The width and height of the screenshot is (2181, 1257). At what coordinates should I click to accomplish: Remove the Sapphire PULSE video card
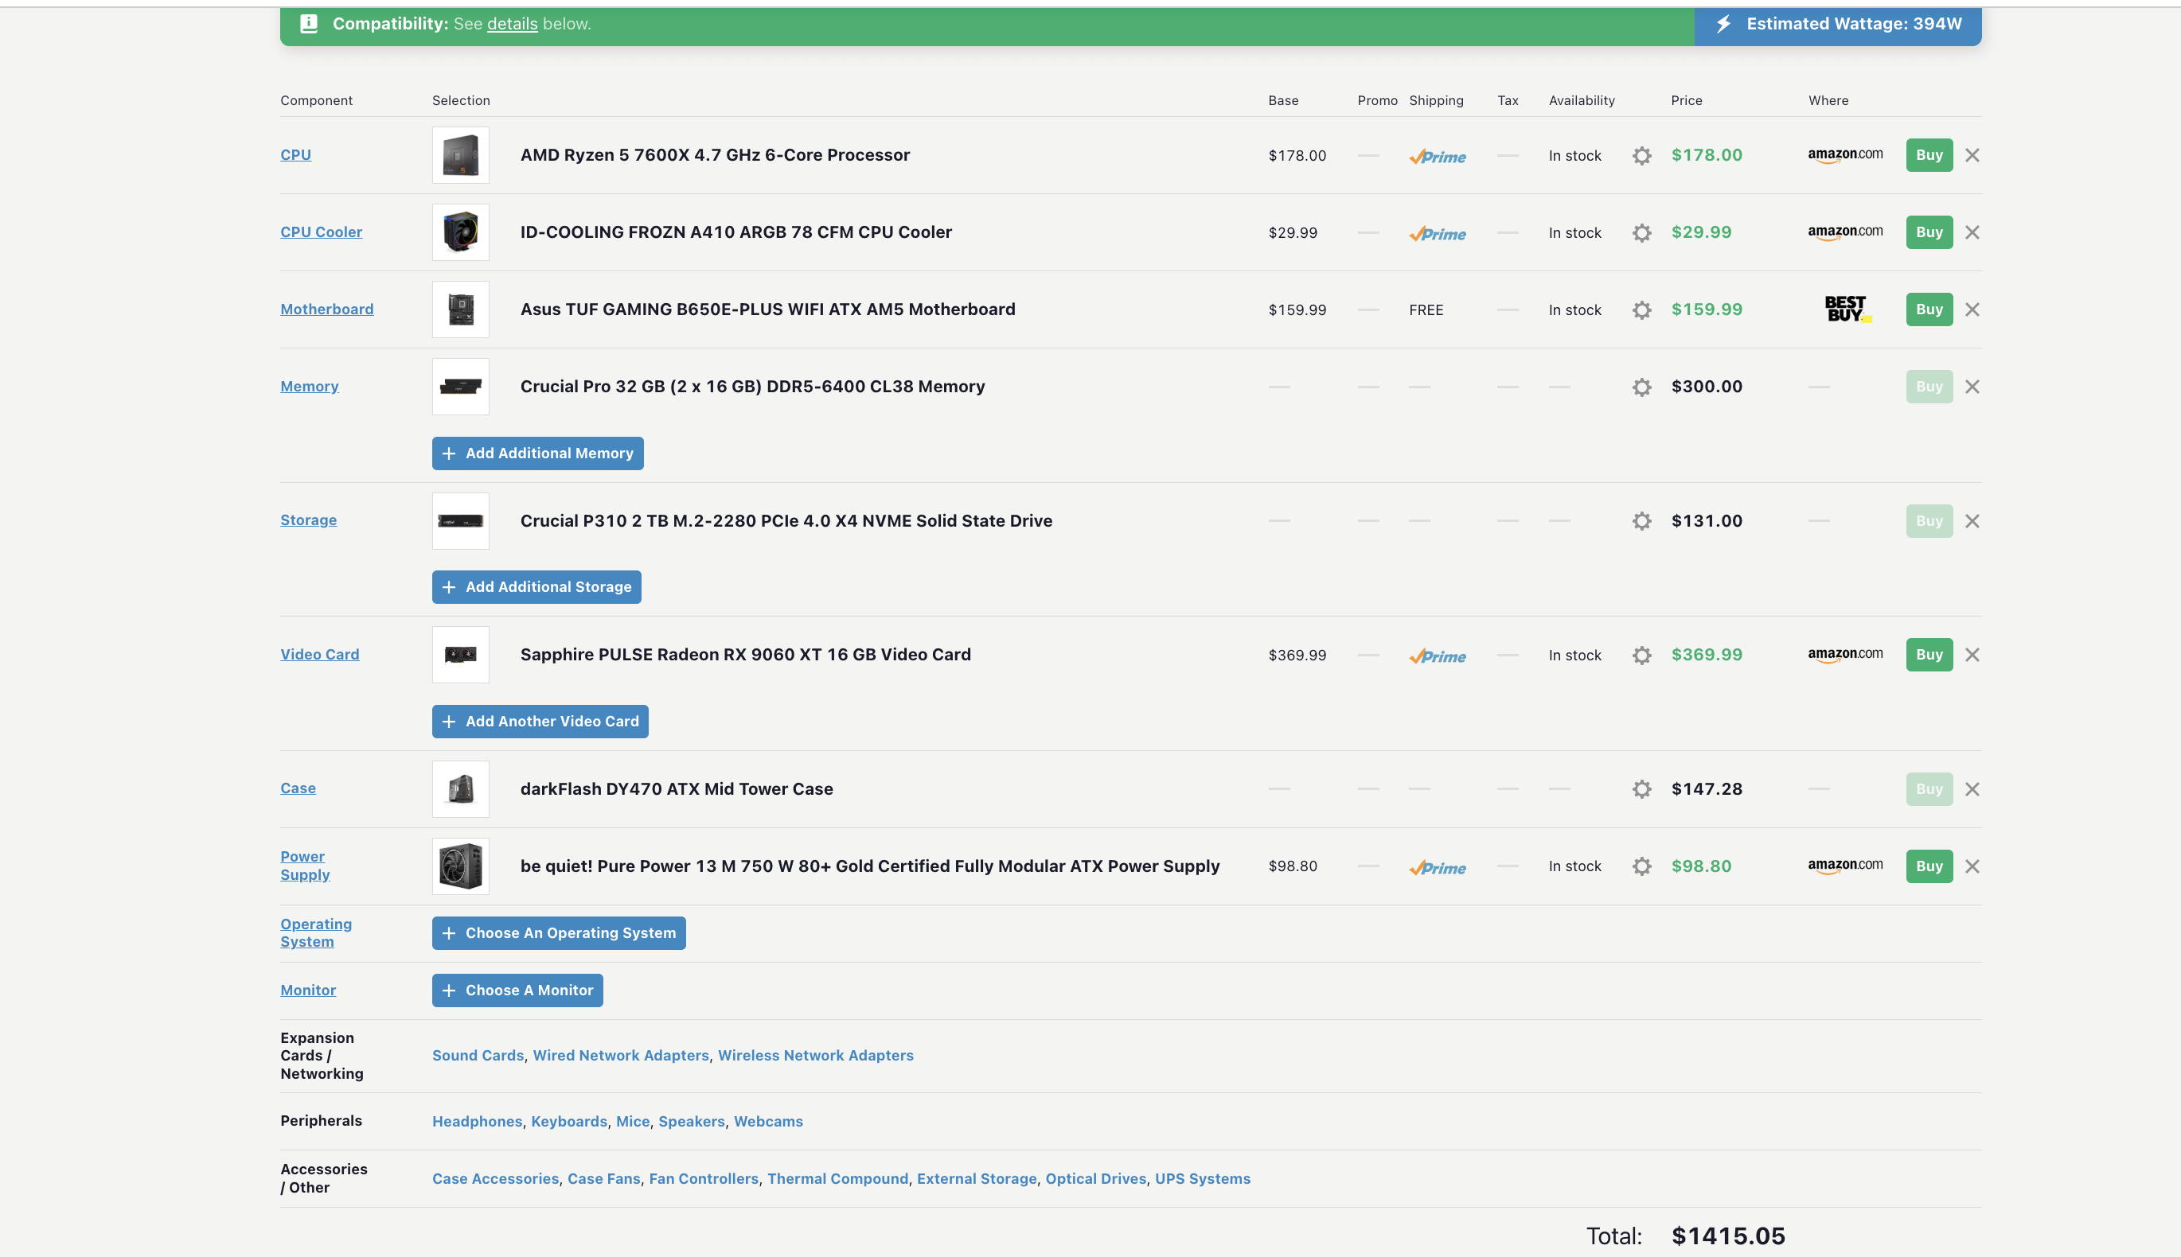click(x=1972, y=655)
